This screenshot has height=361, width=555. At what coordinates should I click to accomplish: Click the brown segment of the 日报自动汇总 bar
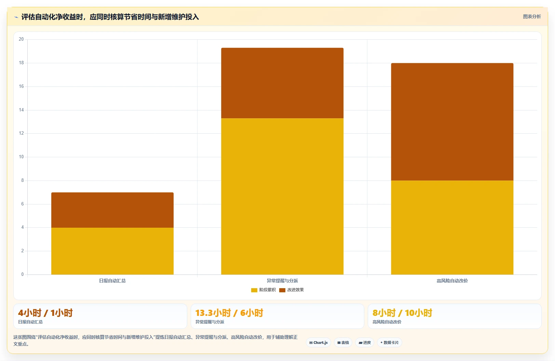112,210
